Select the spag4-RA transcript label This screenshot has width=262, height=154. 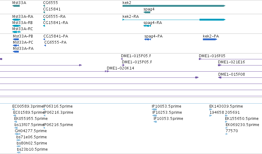point(153,23)
